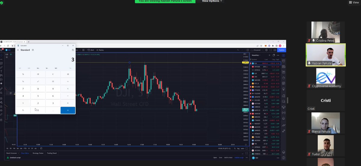361x166 pixels.
Task: Click Cryptoverse Academy participant thumbnail
Action: [326, 78]
